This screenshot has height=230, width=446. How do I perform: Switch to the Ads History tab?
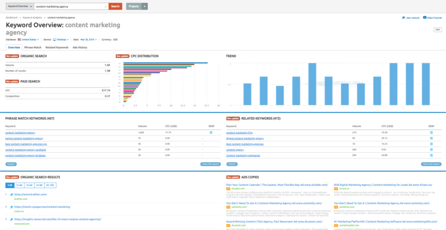point(80,47)
